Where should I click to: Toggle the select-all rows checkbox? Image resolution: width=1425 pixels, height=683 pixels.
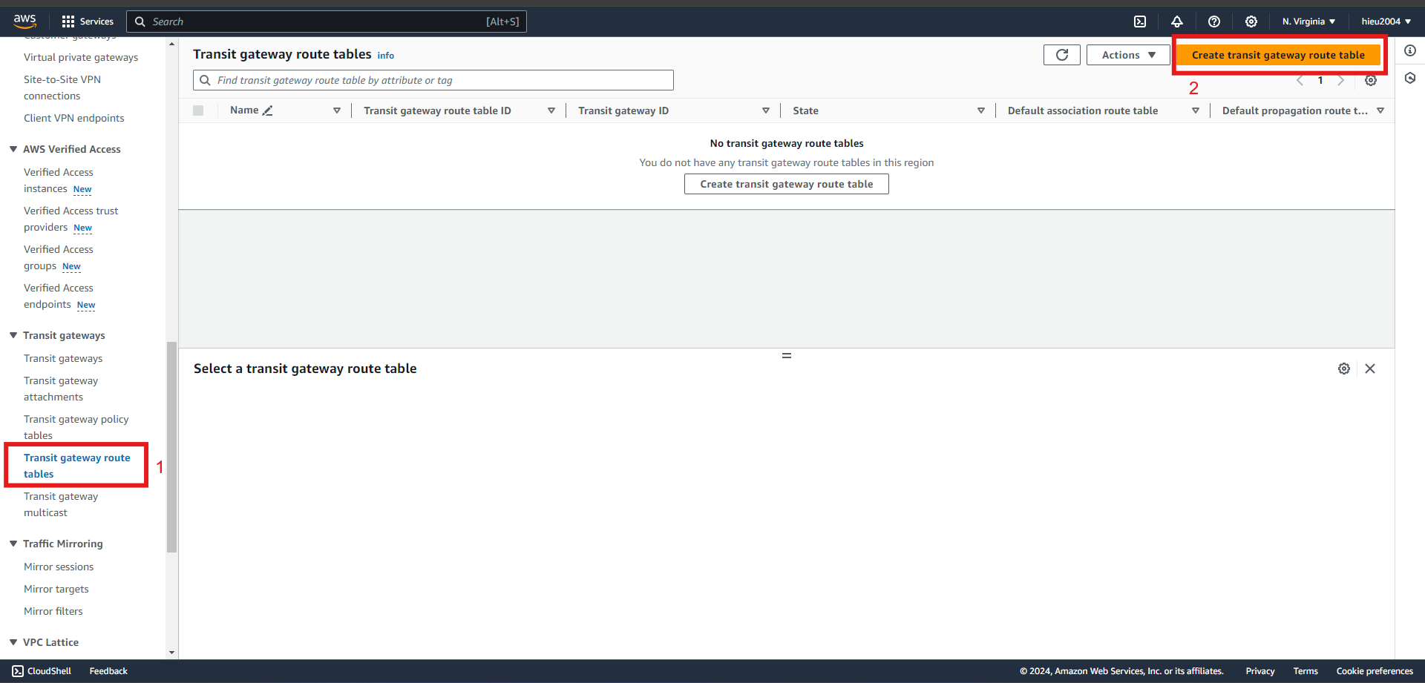tap(198, 110)
